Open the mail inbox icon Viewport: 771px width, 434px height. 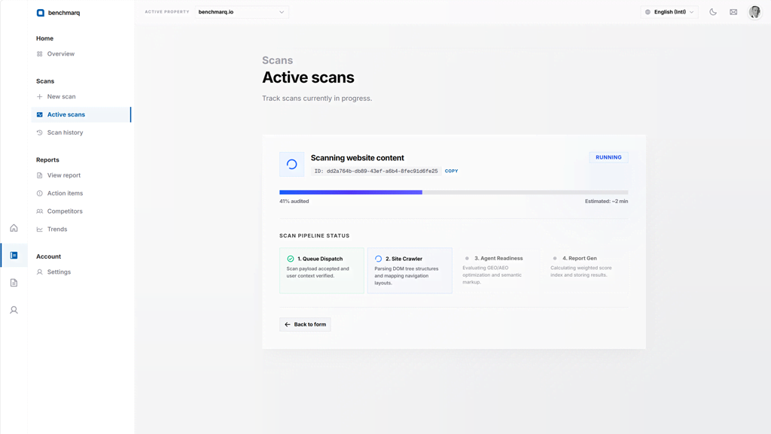733,12
